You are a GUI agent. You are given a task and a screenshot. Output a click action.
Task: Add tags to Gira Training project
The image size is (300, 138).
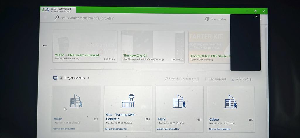coord(116,129)
